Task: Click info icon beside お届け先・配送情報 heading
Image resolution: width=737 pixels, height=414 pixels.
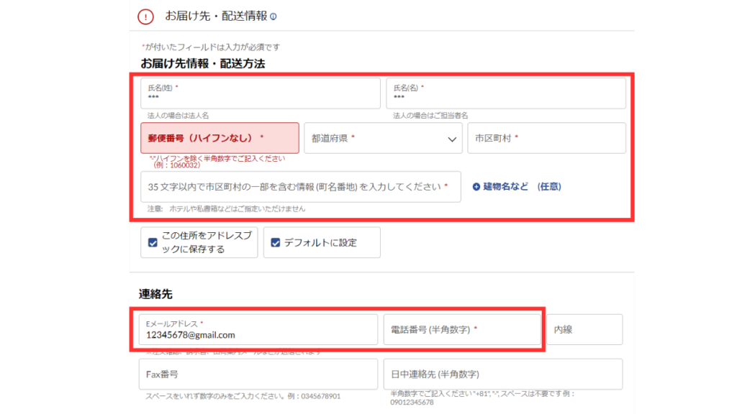Action: 273,16
